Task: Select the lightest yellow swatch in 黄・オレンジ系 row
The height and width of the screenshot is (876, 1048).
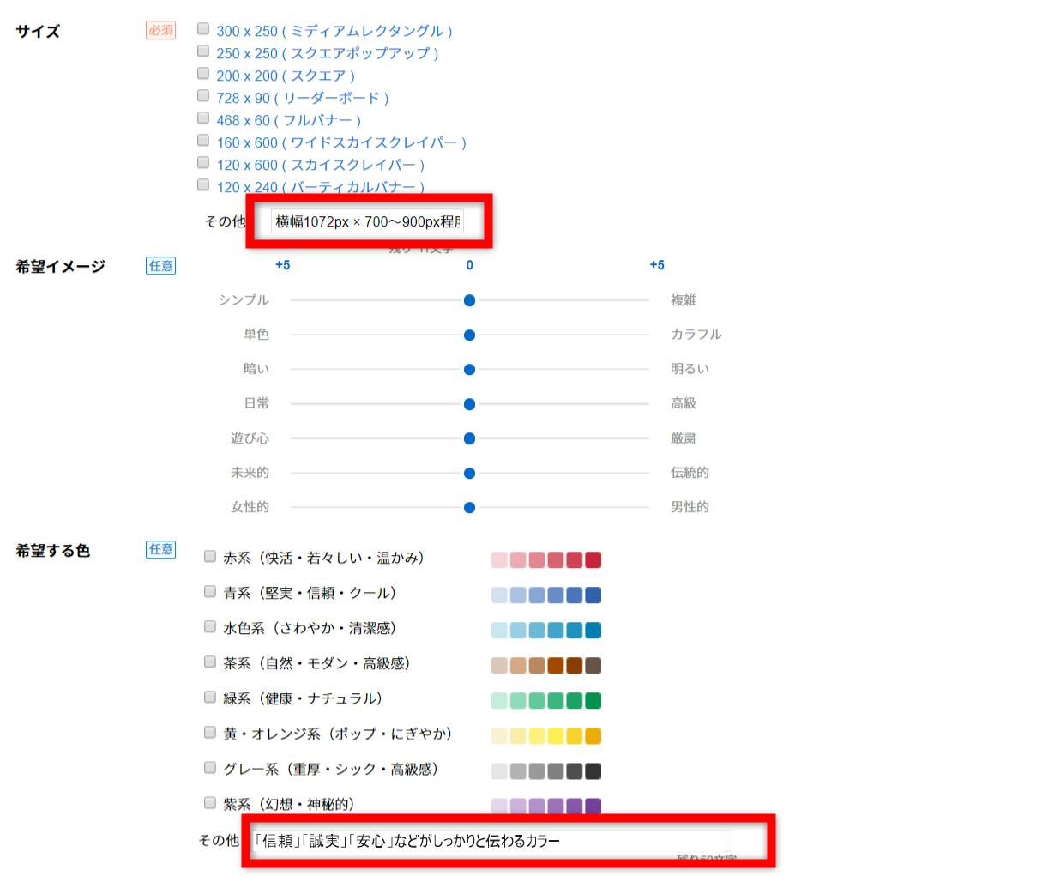Action: [x=499, y=736]
